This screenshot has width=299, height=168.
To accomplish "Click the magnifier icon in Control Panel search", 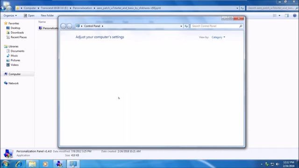I will pos(241,26).
